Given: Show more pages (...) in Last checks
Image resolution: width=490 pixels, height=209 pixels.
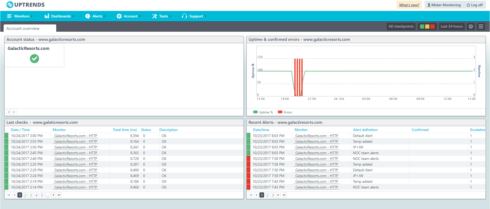Looking at the screenshot, I should click(48, 195).
